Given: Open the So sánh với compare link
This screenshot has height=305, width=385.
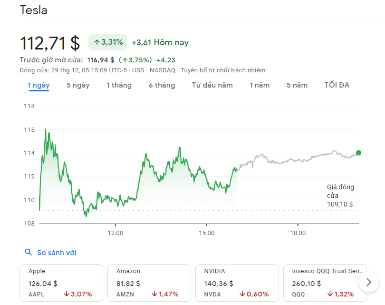Looking at the screenshot, I should tap(57, 252).
